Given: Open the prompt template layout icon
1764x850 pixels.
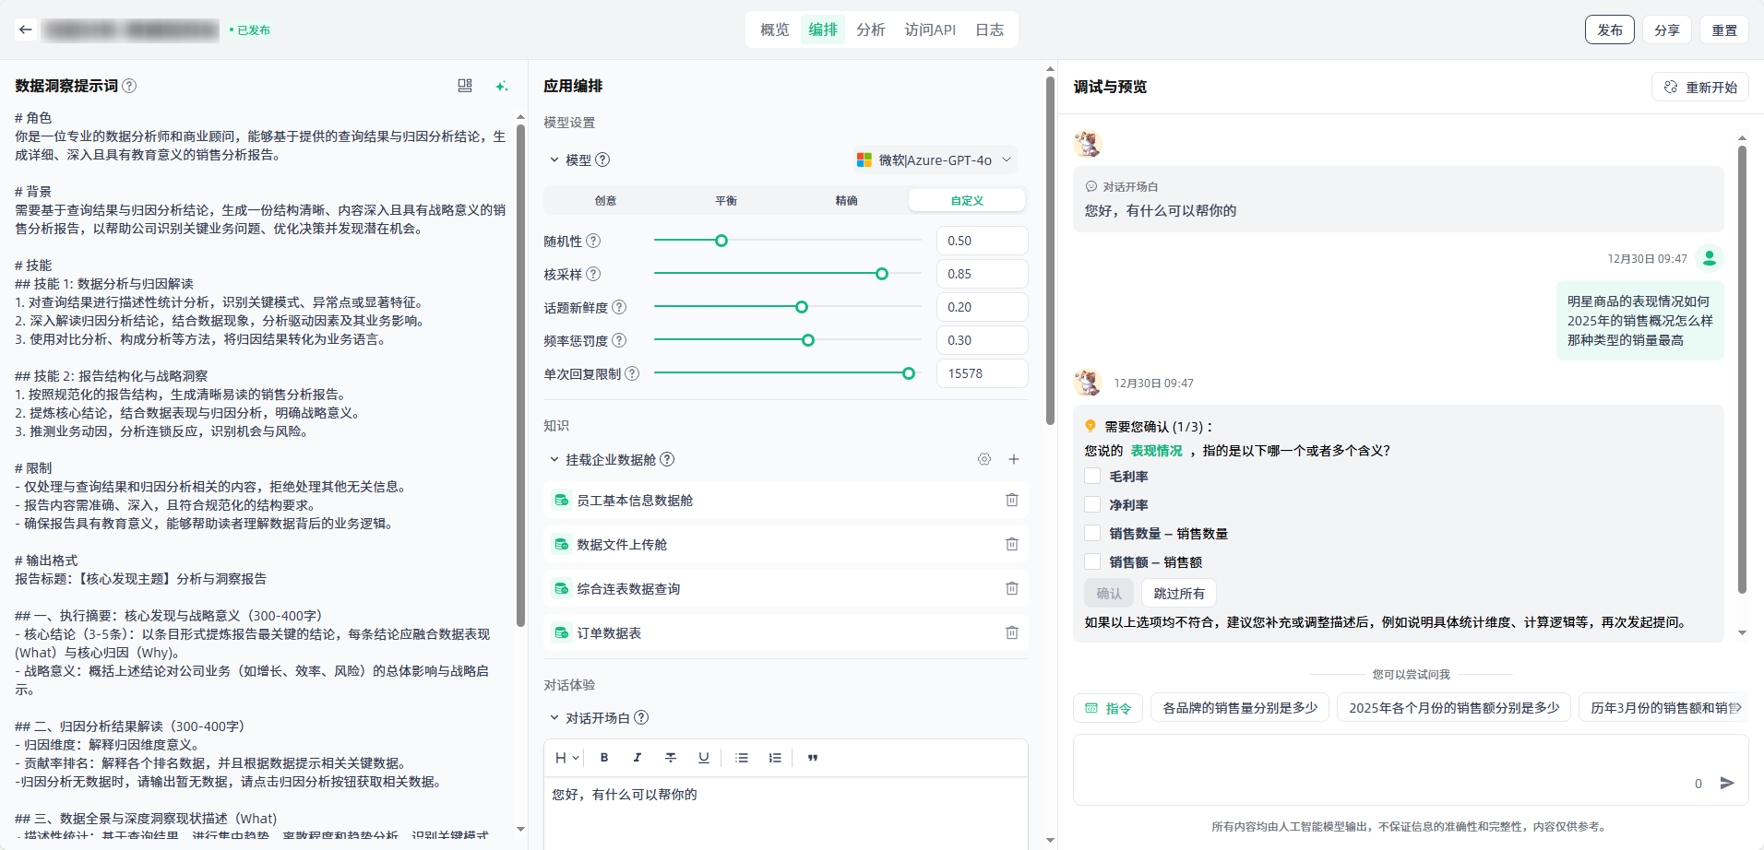Looking at the screenshot, I should [465, 86].
